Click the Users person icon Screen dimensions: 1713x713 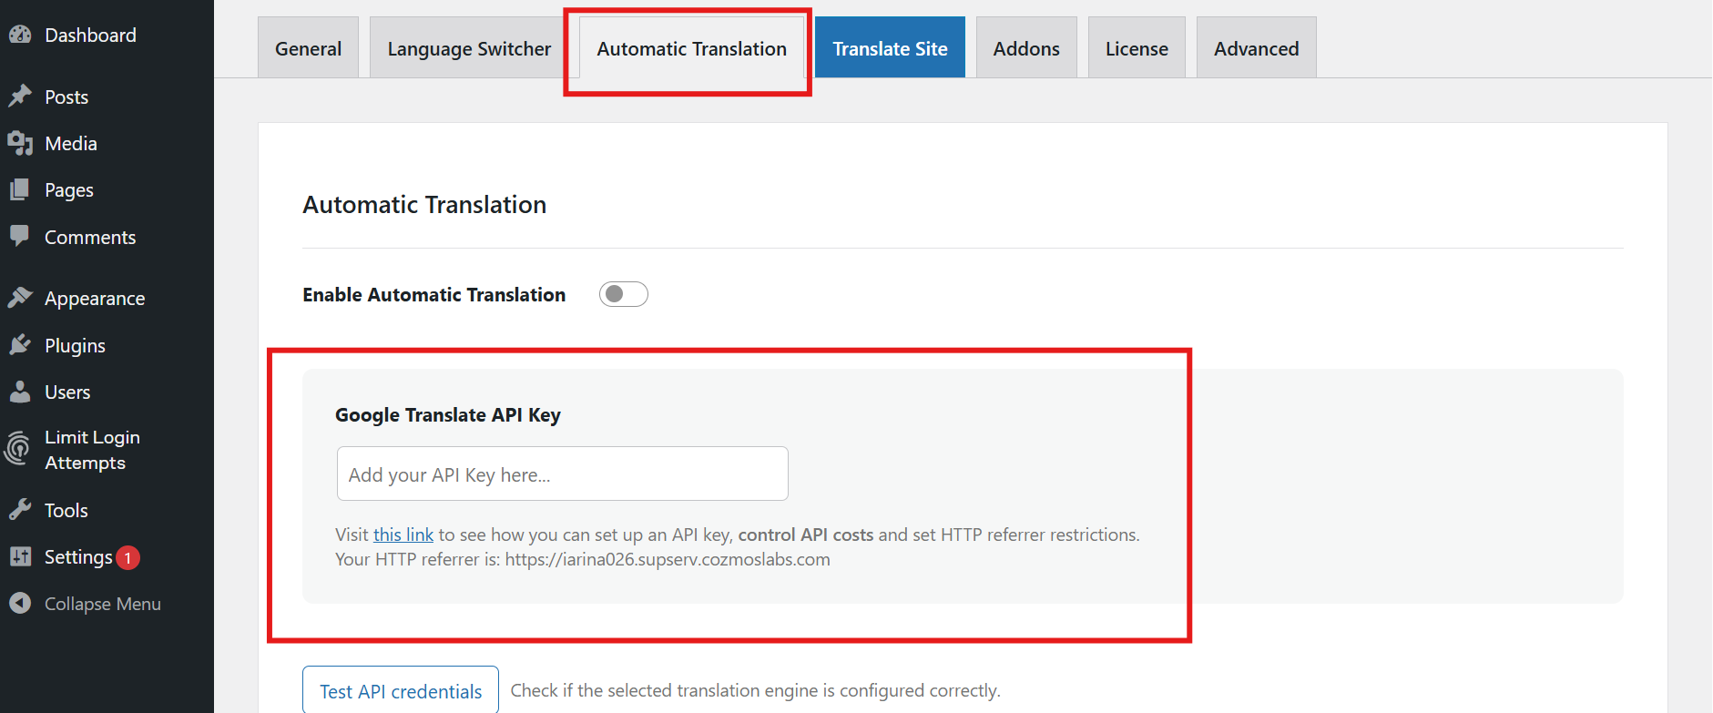point(20,392)
